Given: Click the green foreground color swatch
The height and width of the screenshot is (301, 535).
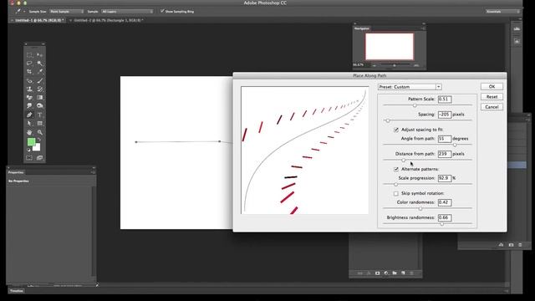Looking at the screenshot, I should coord(31,141).
